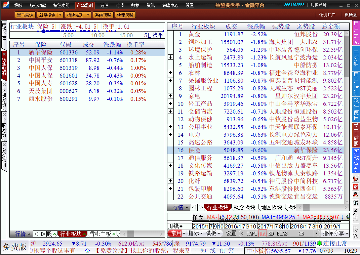Click the red Weibo-style icon in right sidebar
Image resolution: width=360 pixels, height=255 pixels.
coord(355,187)
